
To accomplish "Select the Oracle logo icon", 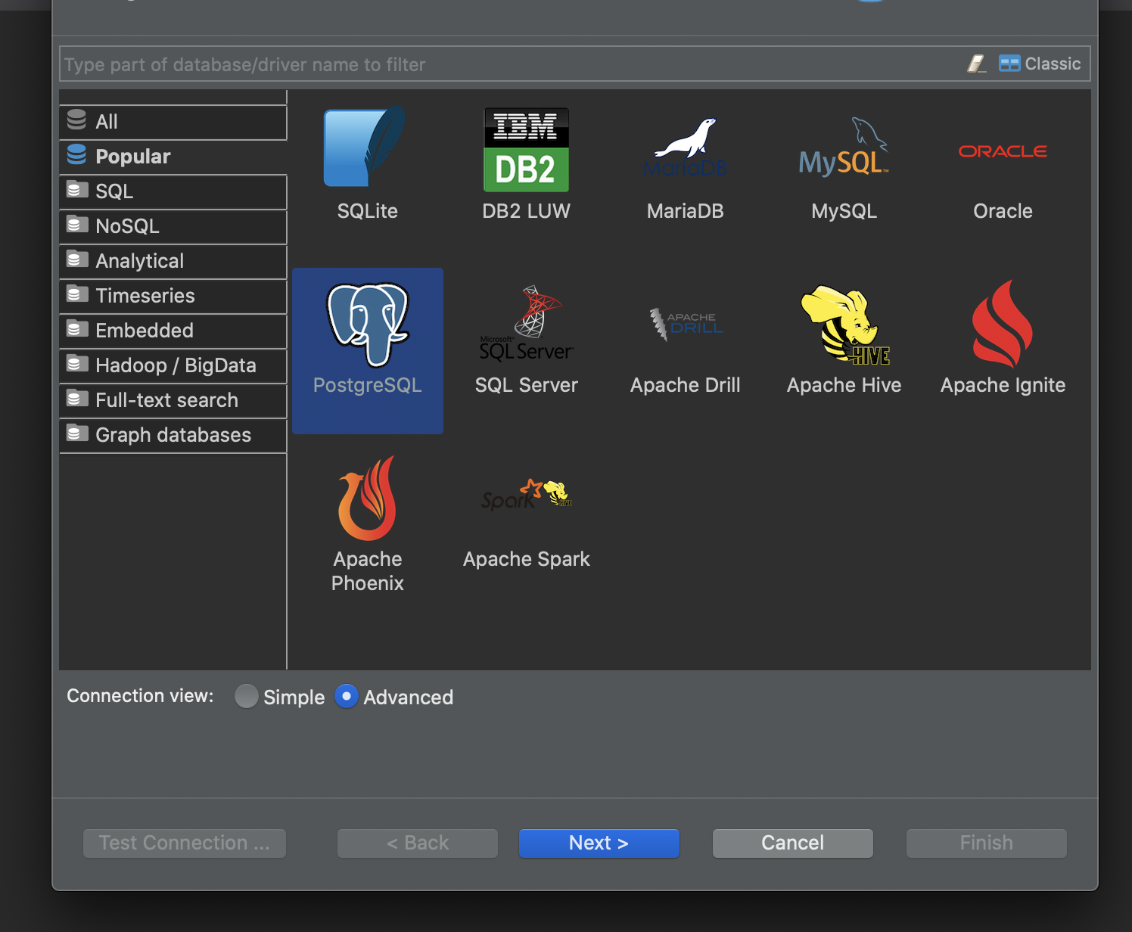I will pos(1003,151).
